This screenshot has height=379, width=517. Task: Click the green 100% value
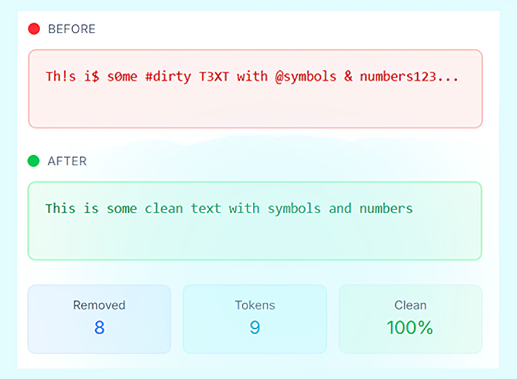coord(410,328)
